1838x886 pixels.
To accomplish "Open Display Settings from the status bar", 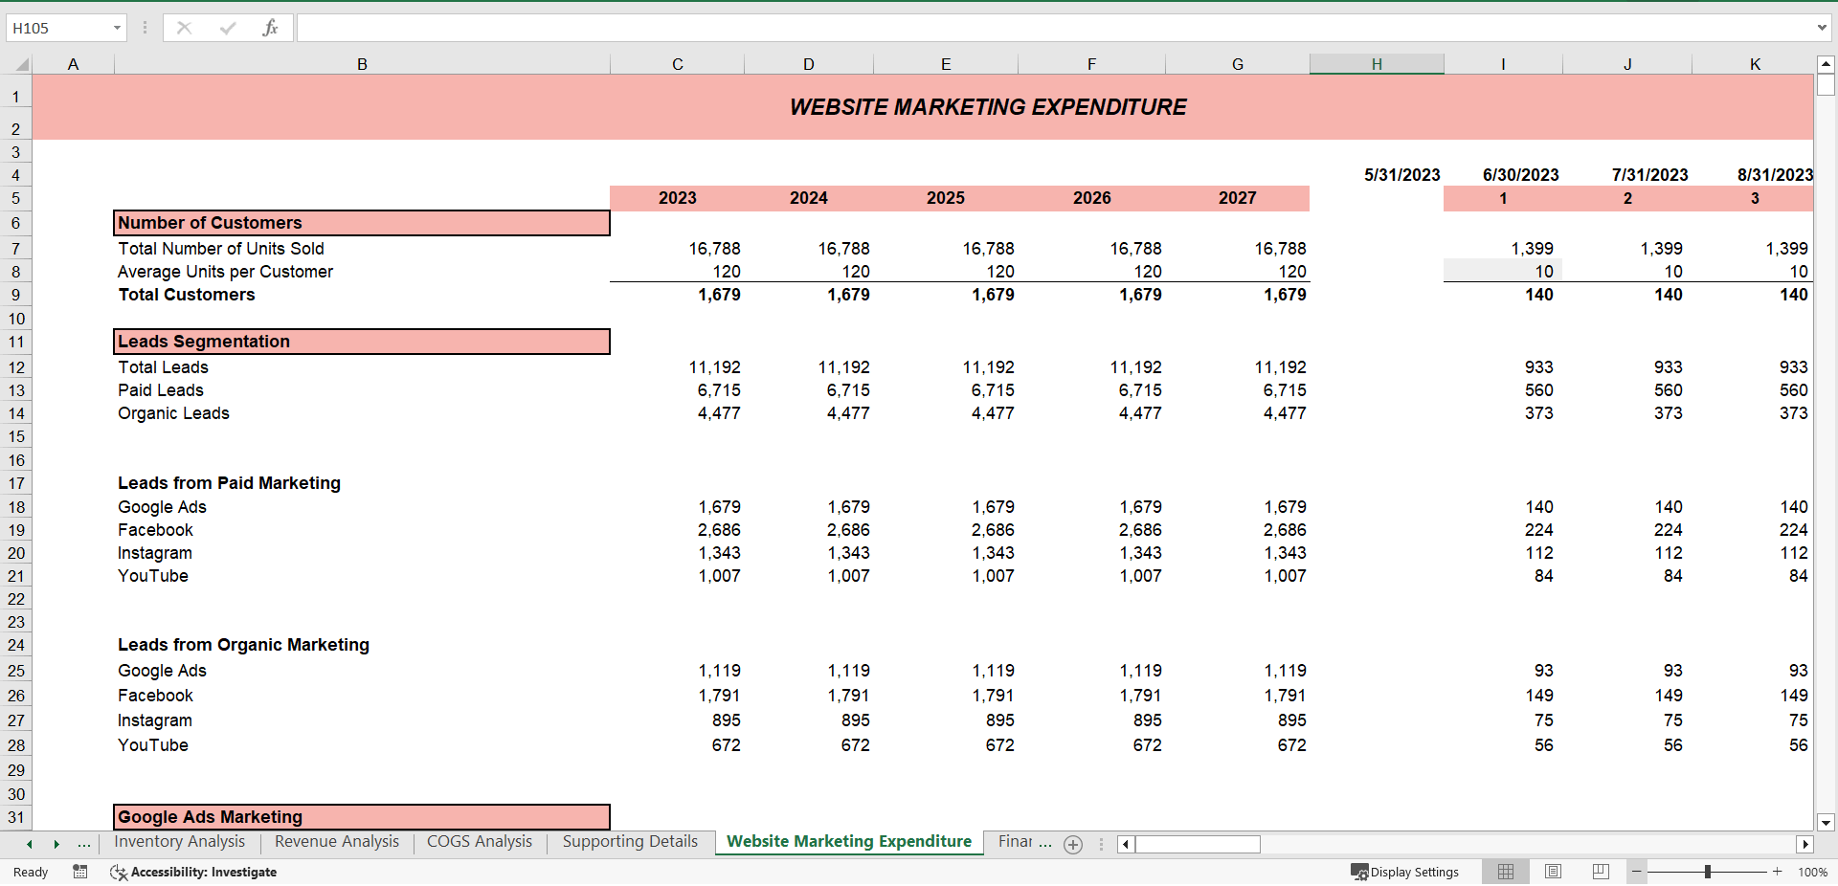I will 1405,872.
